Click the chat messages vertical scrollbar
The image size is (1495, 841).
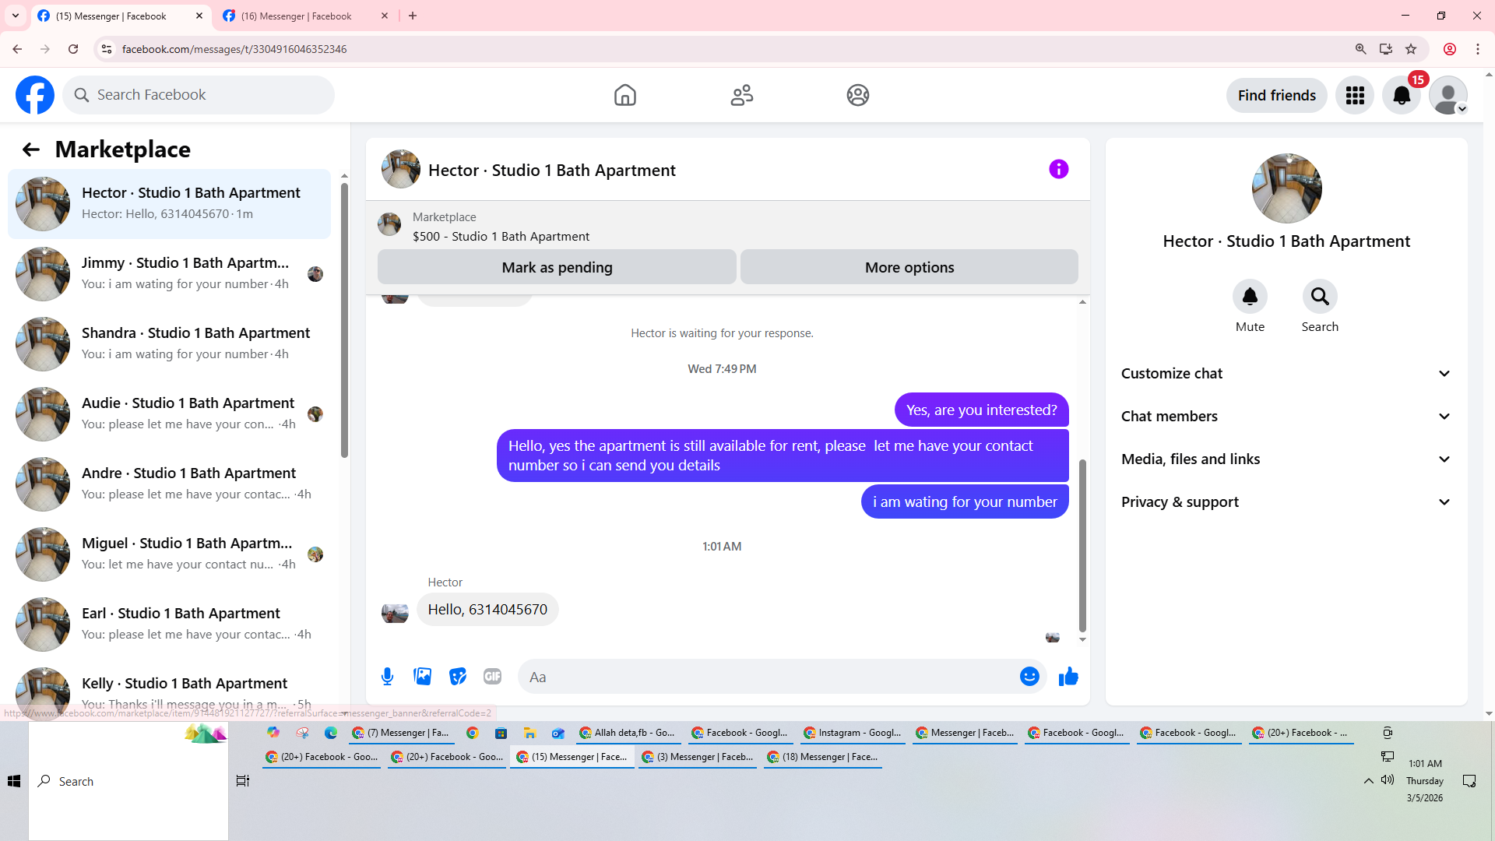tap(1082, 545)
